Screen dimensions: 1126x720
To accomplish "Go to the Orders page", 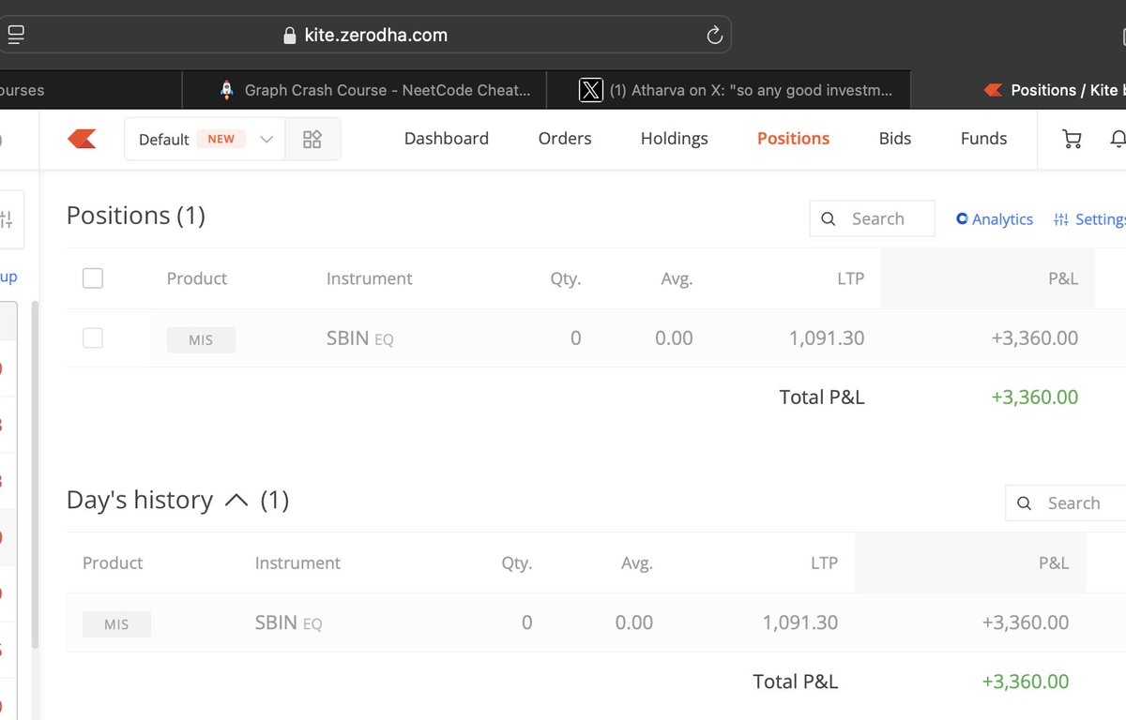I will pyautogui.click(x=565, y=139).
